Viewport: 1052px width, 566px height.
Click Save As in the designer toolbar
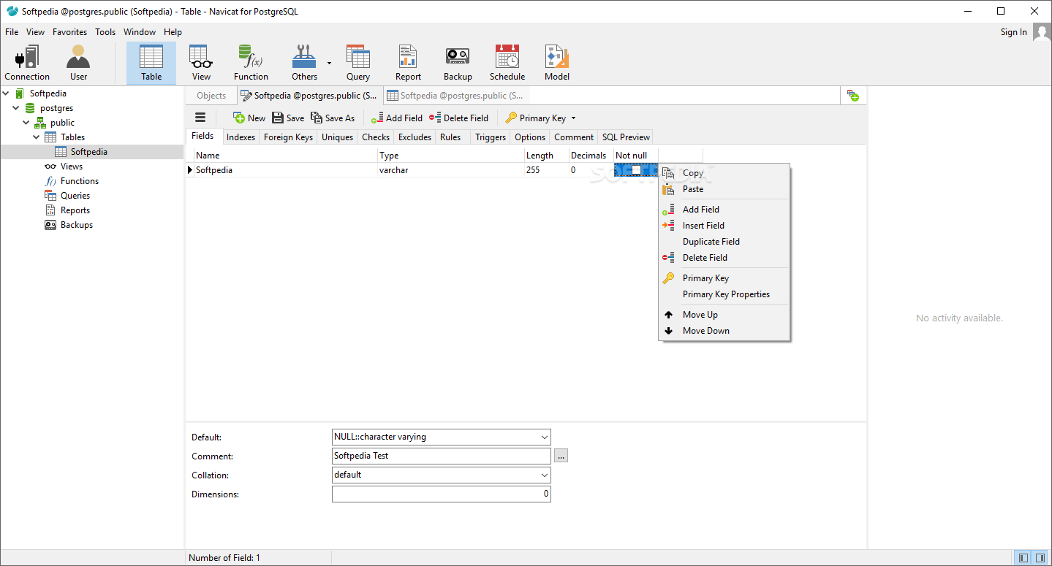(333, 118)
